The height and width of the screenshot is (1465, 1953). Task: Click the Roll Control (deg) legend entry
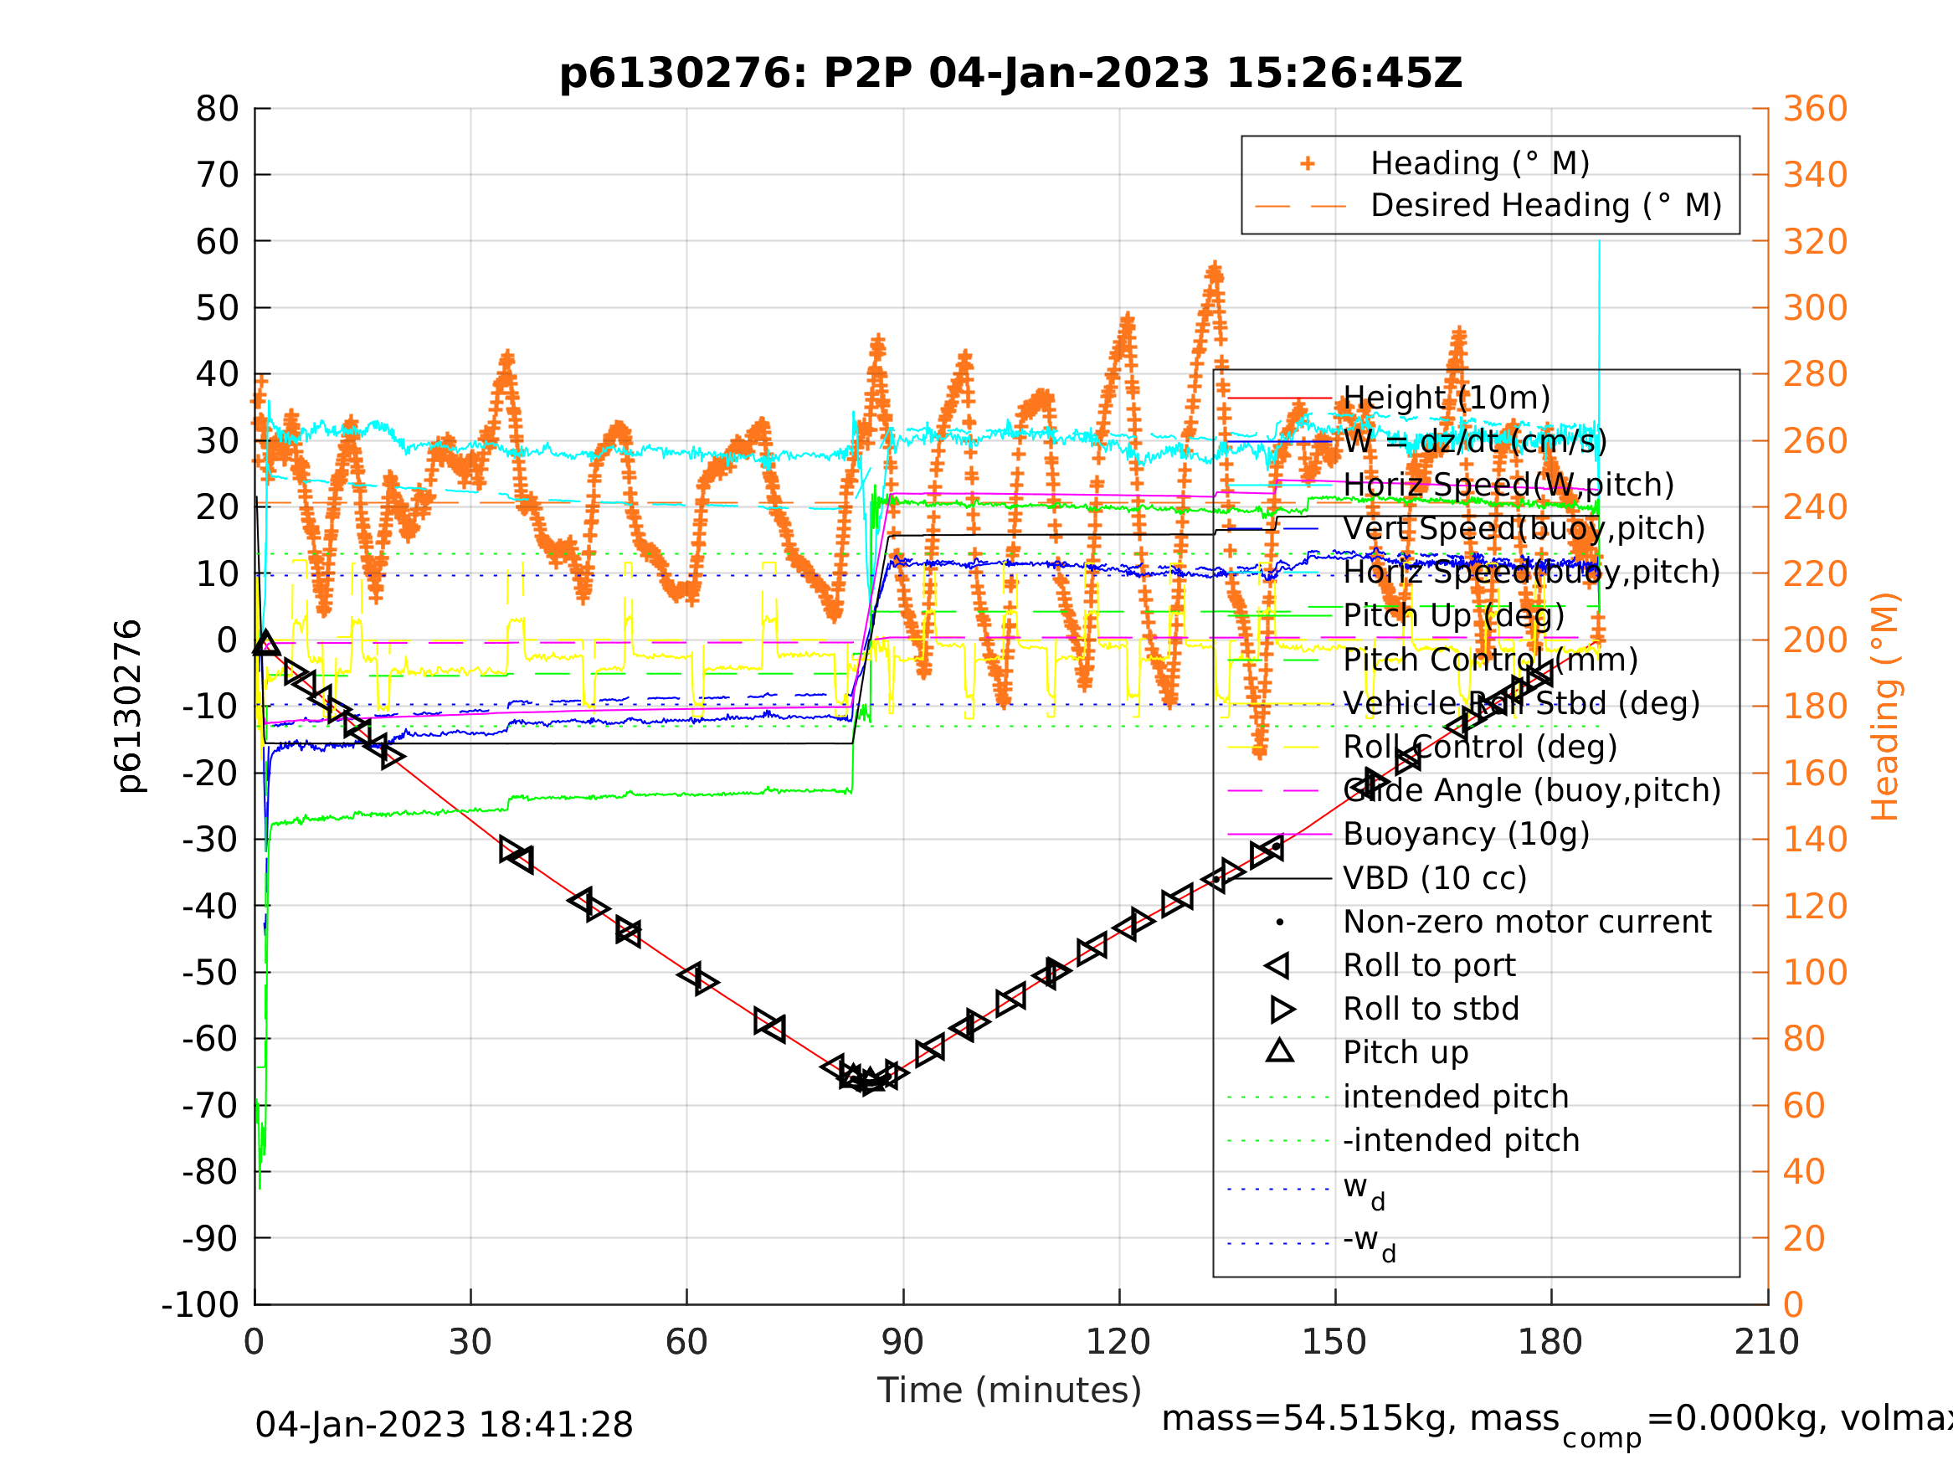pos(1480,747)
